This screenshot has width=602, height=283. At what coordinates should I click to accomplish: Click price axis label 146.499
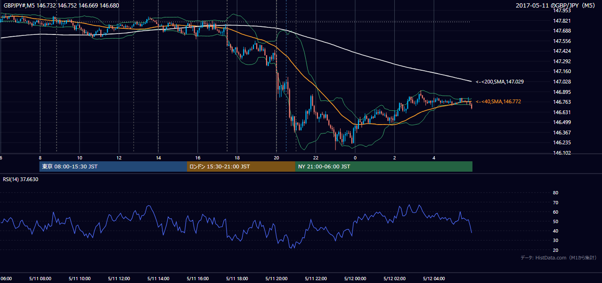pyautogui.click(x=562, y=122)
